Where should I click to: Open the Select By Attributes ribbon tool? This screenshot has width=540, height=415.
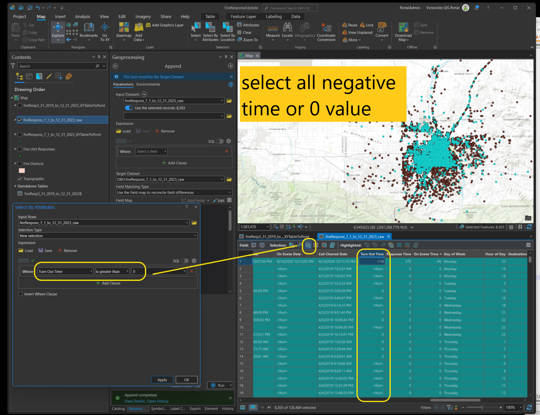pyautogui.click(x=210, y=32)
